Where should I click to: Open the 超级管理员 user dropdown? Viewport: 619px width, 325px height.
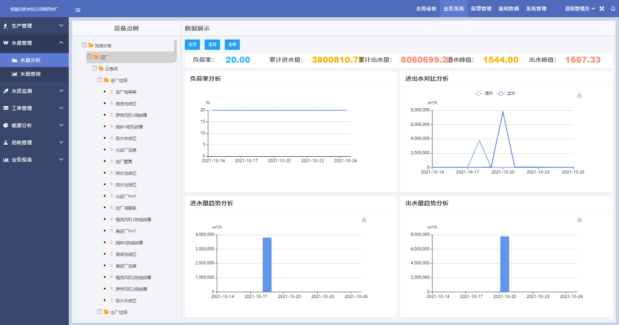pyautogui.click(x=580, y=9)
